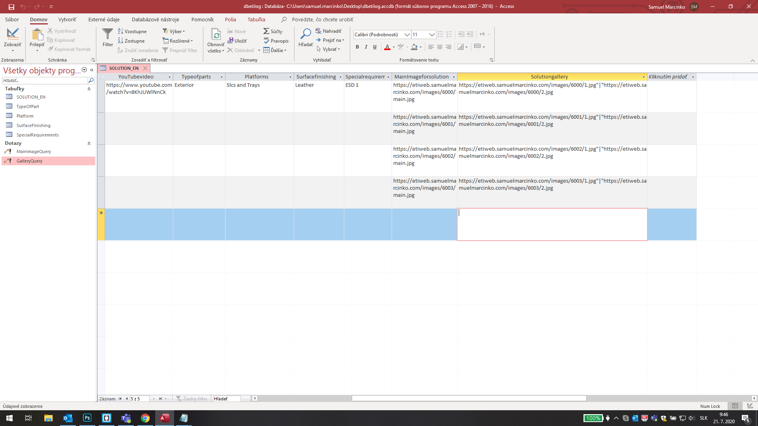Switch to the Tabuľka ribbon tab
Viewport: 758px width, 426px height.
[x=256, y=19]
